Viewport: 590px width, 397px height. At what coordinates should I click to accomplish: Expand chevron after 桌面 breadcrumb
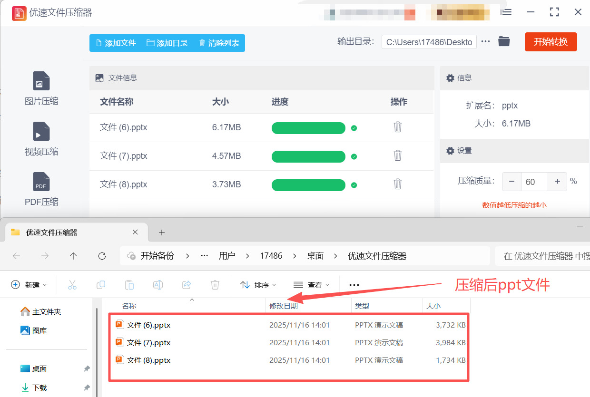pos(336,256)
